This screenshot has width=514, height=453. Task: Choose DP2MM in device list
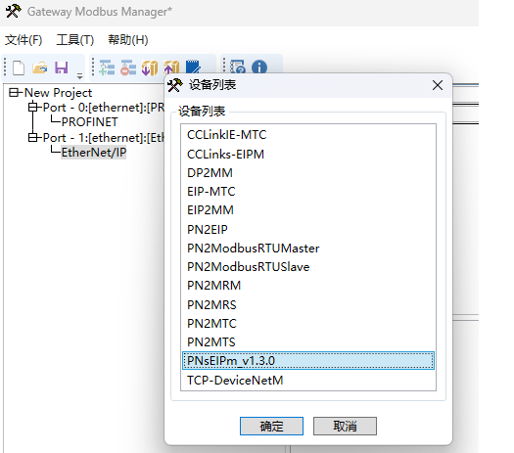(308, 172)
